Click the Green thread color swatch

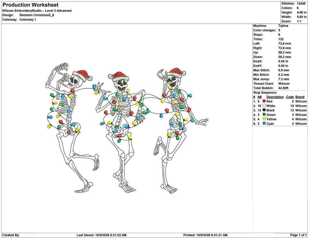click(264, 115)
